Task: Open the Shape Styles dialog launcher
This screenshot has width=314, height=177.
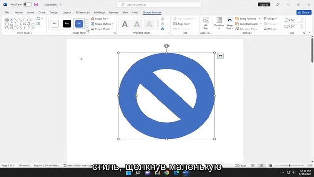Action: [x=115, y=33]
